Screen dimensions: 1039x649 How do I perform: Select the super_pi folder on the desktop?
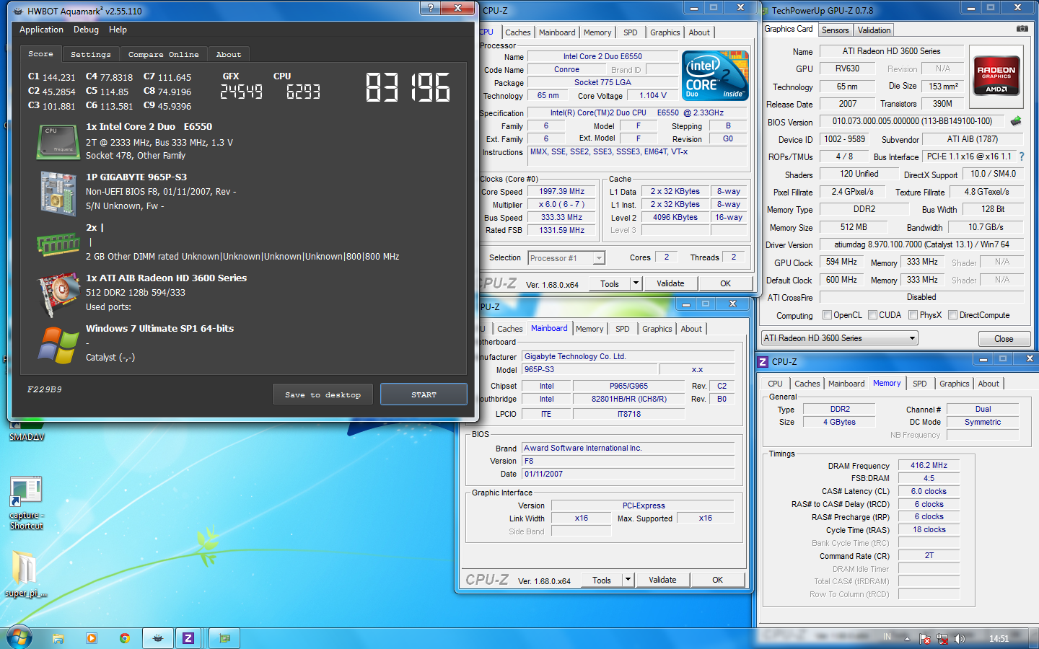pyautogui.click(x=26, y=574)
